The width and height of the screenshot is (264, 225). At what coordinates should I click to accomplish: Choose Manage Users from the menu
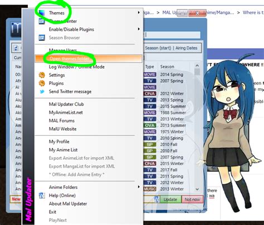pos(63,50)
